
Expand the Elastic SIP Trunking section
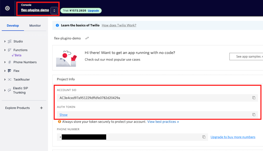(5, 90)
